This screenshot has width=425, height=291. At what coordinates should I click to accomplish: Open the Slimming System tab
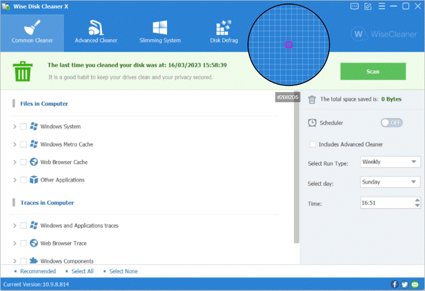click(x=160, y=33)
